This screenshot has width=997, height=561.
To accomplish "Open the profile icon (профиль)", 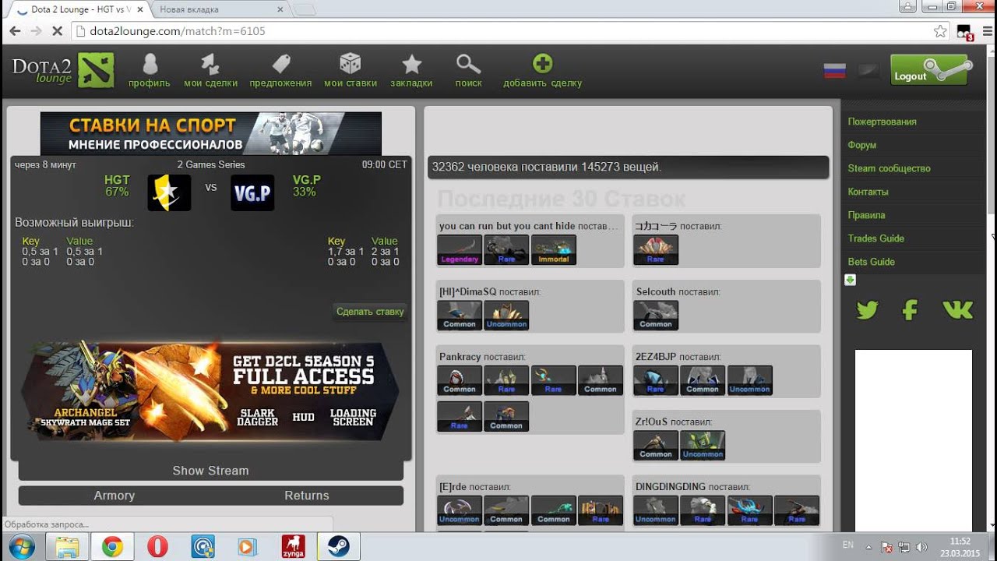I will 150,64.
